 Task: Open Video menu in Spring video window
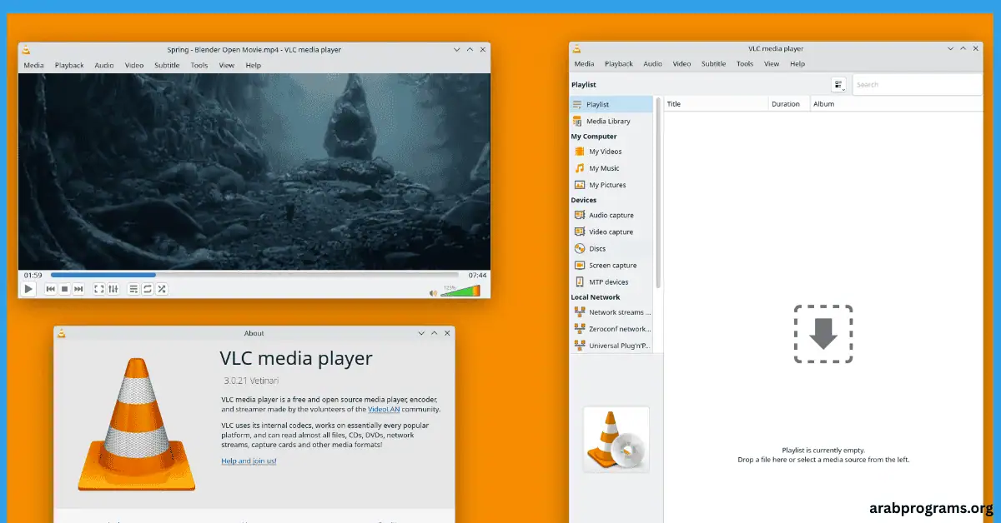click(134, 65)
